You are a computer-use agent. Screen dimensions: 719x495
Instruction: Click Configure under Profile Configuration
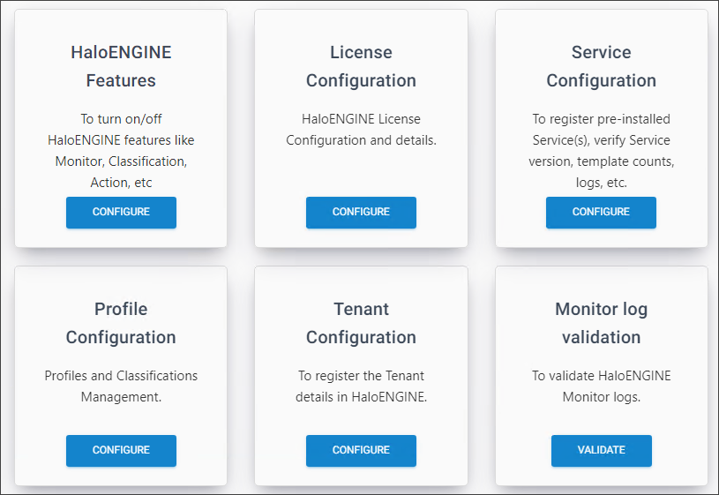121,451
